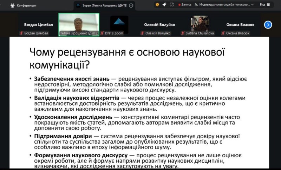This screenshot has height=170, width=281.
Task: Click the muted mic icon for Оксана Власюк
Action: 223,33
